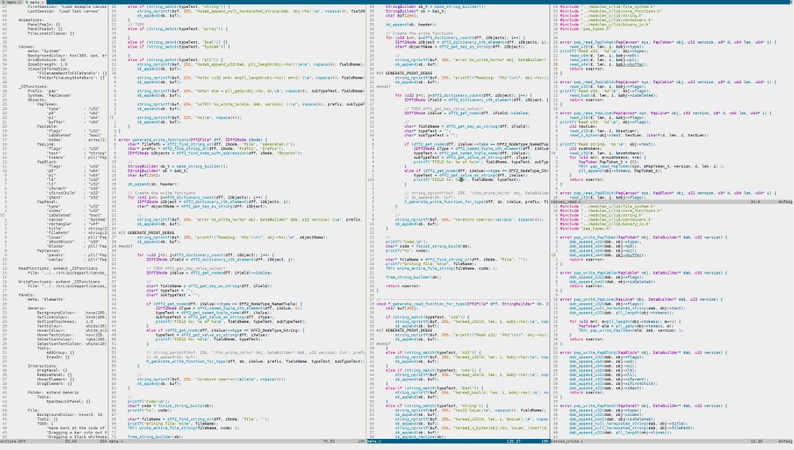Click the pap_write_PapCable function signature

[x=643, y=273]
